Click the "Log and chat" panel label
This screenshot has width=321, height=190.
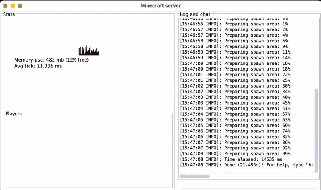[x=195, y=14]
